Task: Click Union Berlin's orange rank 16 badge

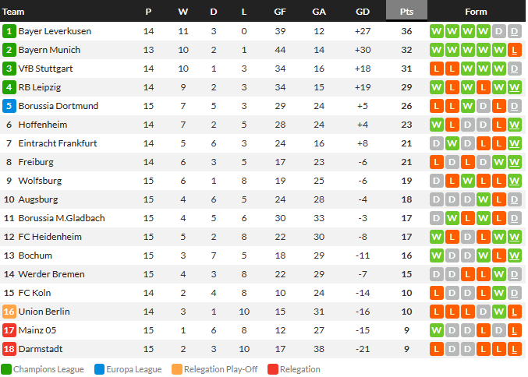Action: pyautogui.click(x=9, y=312)
